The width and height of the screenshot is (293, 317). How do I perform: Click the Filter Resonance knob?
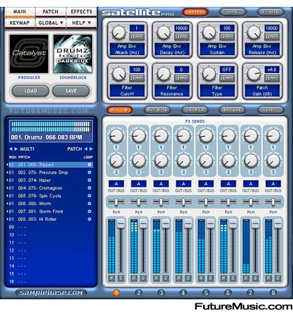164,74
